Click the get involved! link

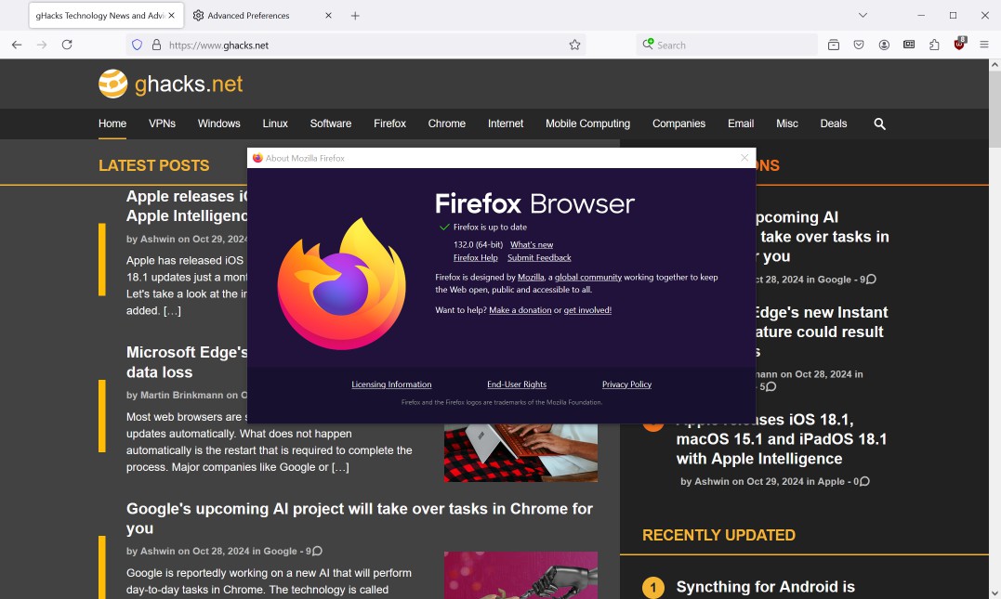[x=587, y=310]
